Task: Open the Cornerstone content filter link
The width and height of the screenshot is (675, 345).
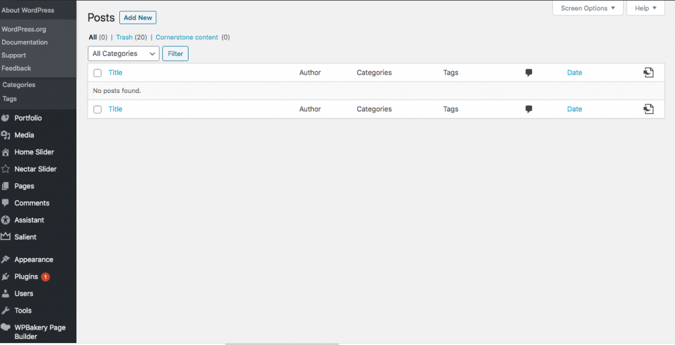Action: [187, 37]
